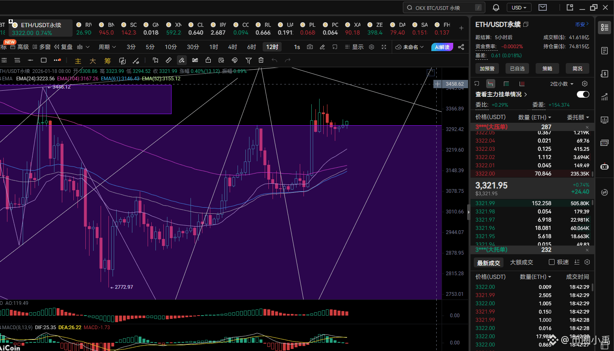The width and height of the screenshot is (614, 351).
Task: Open the 2位小数 decimal precision dropdown
Action: pos(562,84)
